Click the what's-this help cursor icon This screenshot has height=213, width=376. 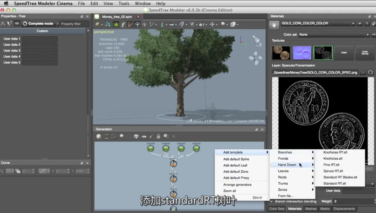(9, 23)
